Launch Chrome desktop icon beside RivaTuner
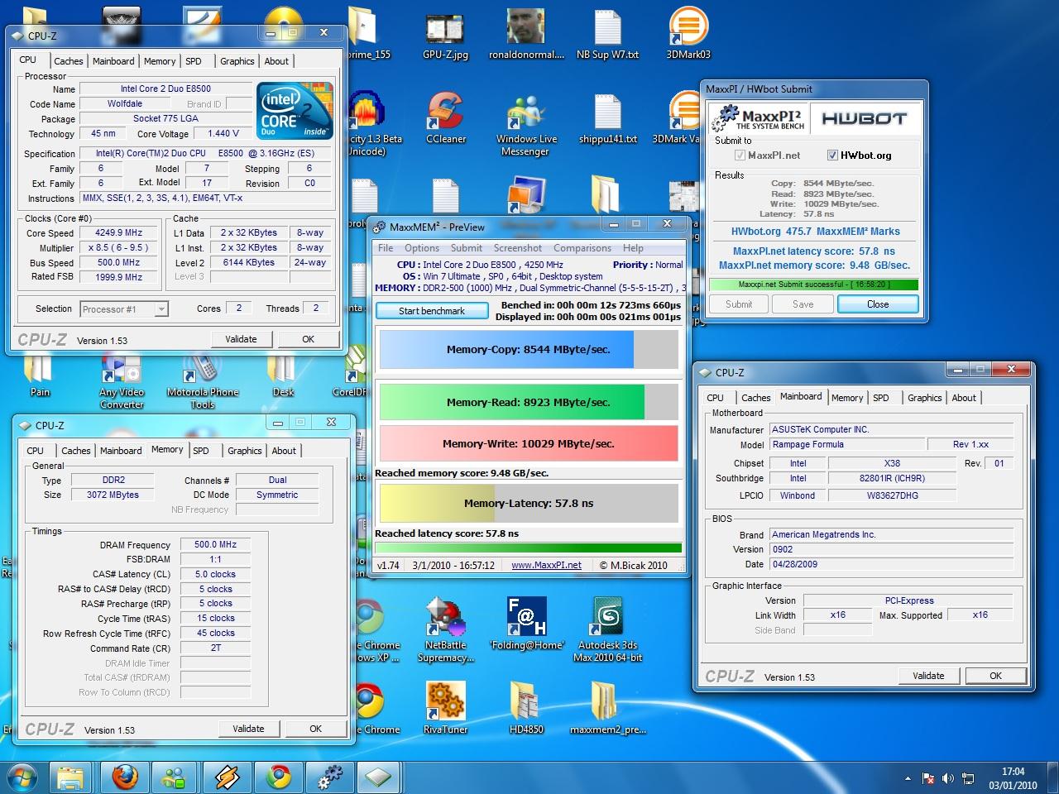 click(x=371, y=708)
